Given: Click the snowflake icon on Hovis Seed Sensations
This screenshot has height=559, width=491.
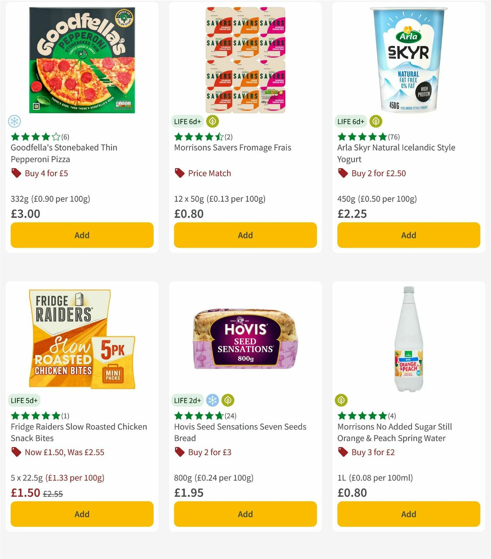Looking at the screenshot, I should pyautogui.click(x=212, y=401).
